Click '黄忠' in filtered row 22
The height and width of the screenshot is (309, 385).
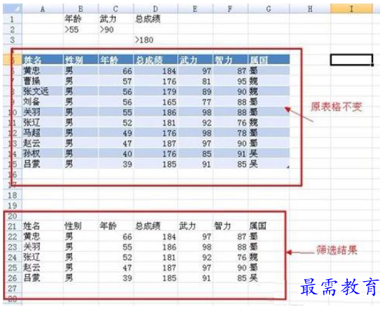43,236
